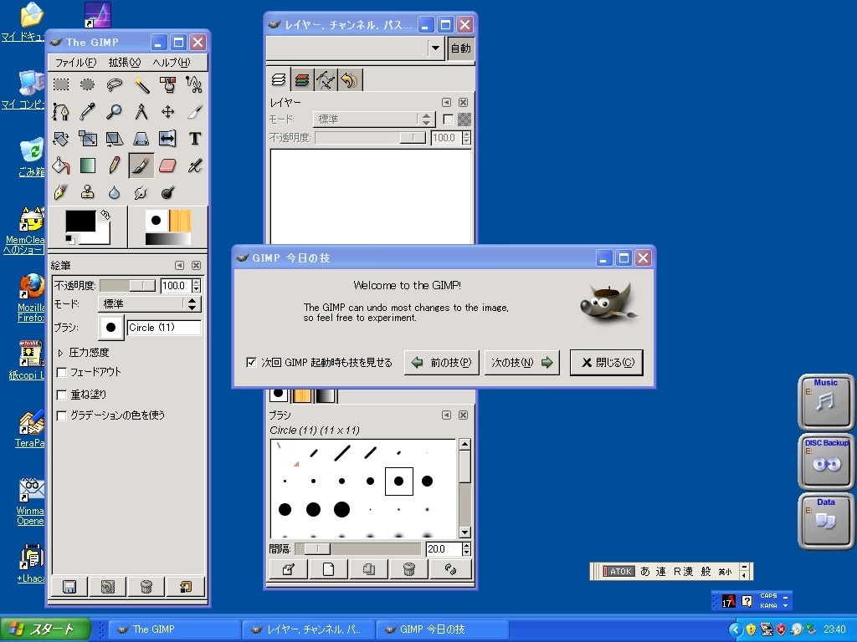This screenshot has height=642, width=857.
Task: Switch to the Channels tab
Action: click(301, 80)
